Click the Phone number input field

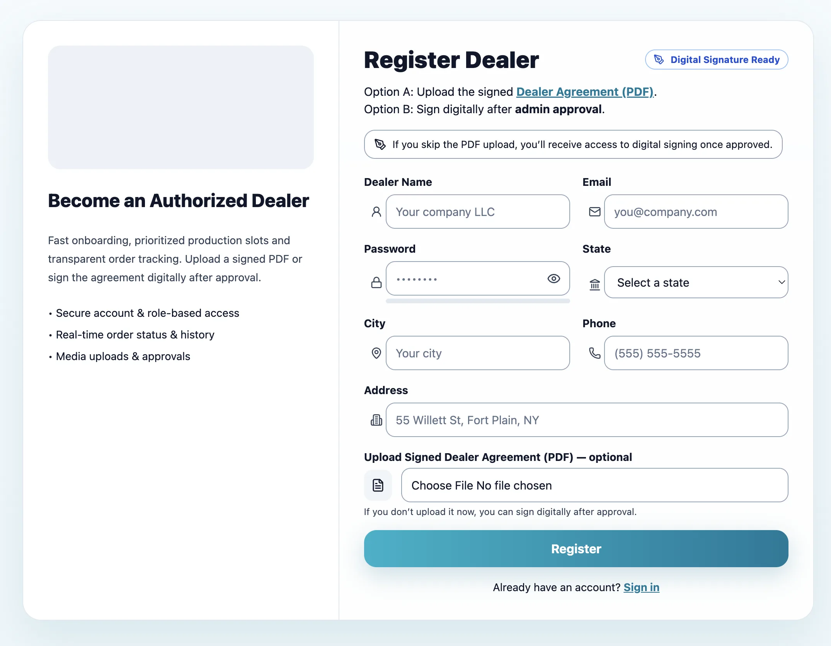tap(696, 353)
